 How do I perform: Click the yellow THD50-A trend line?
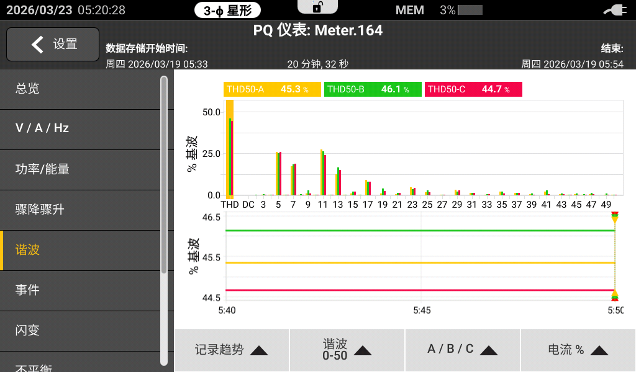420,263
